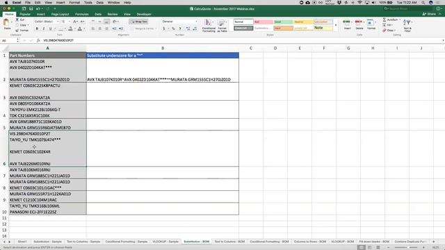Toggle Underline formatting
Image resolution: width=445 pixels, height=250 pixels.
pyautogui.click(x=50, y=28)
